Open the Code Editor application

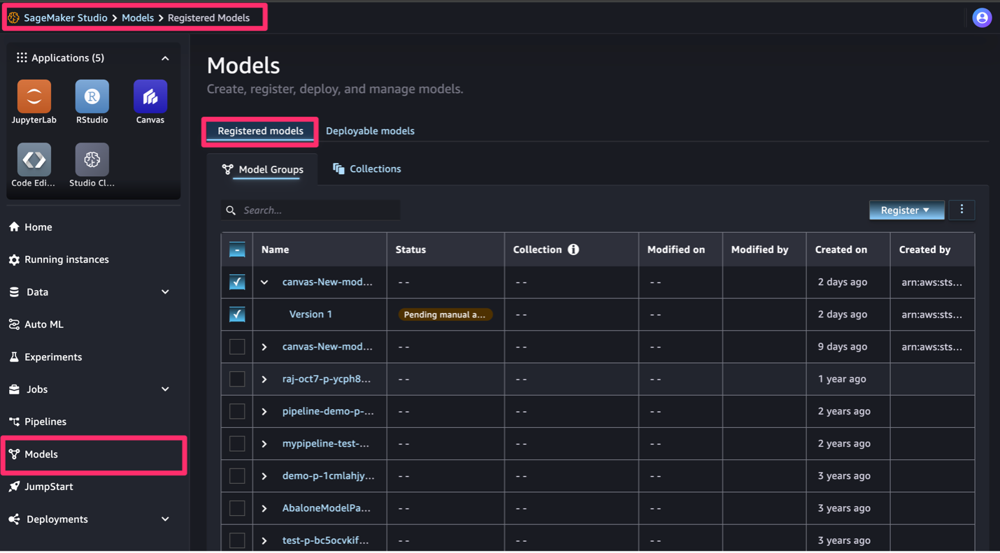34,166
